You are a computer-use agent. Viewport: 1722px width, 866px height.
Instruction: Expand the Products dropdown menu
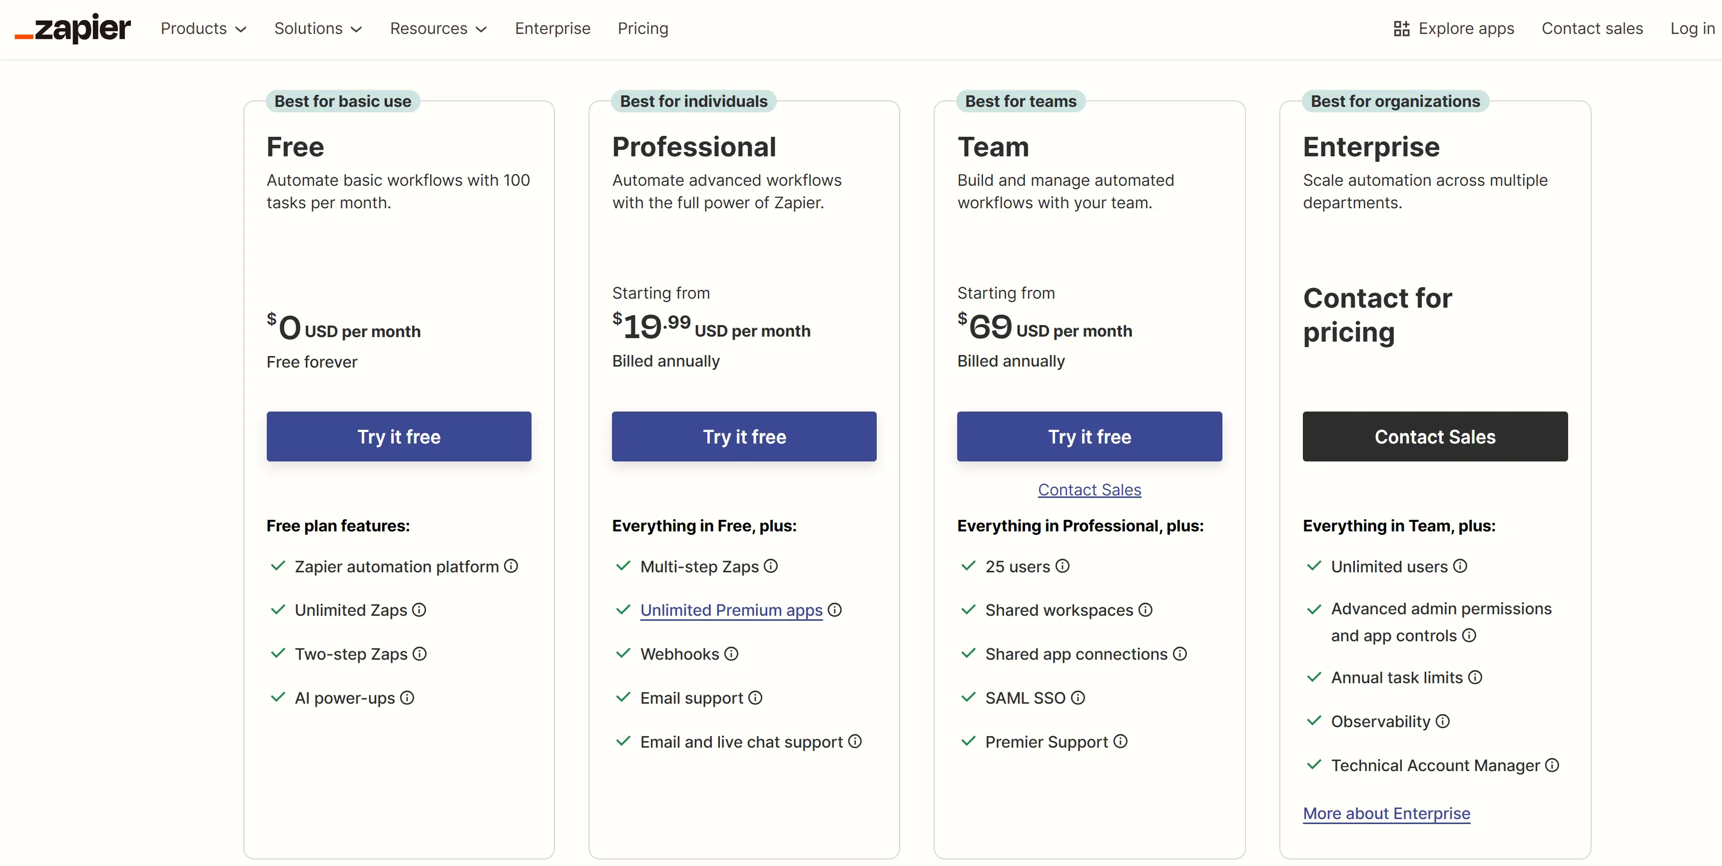pyautogui.click(x=204, y=29)
